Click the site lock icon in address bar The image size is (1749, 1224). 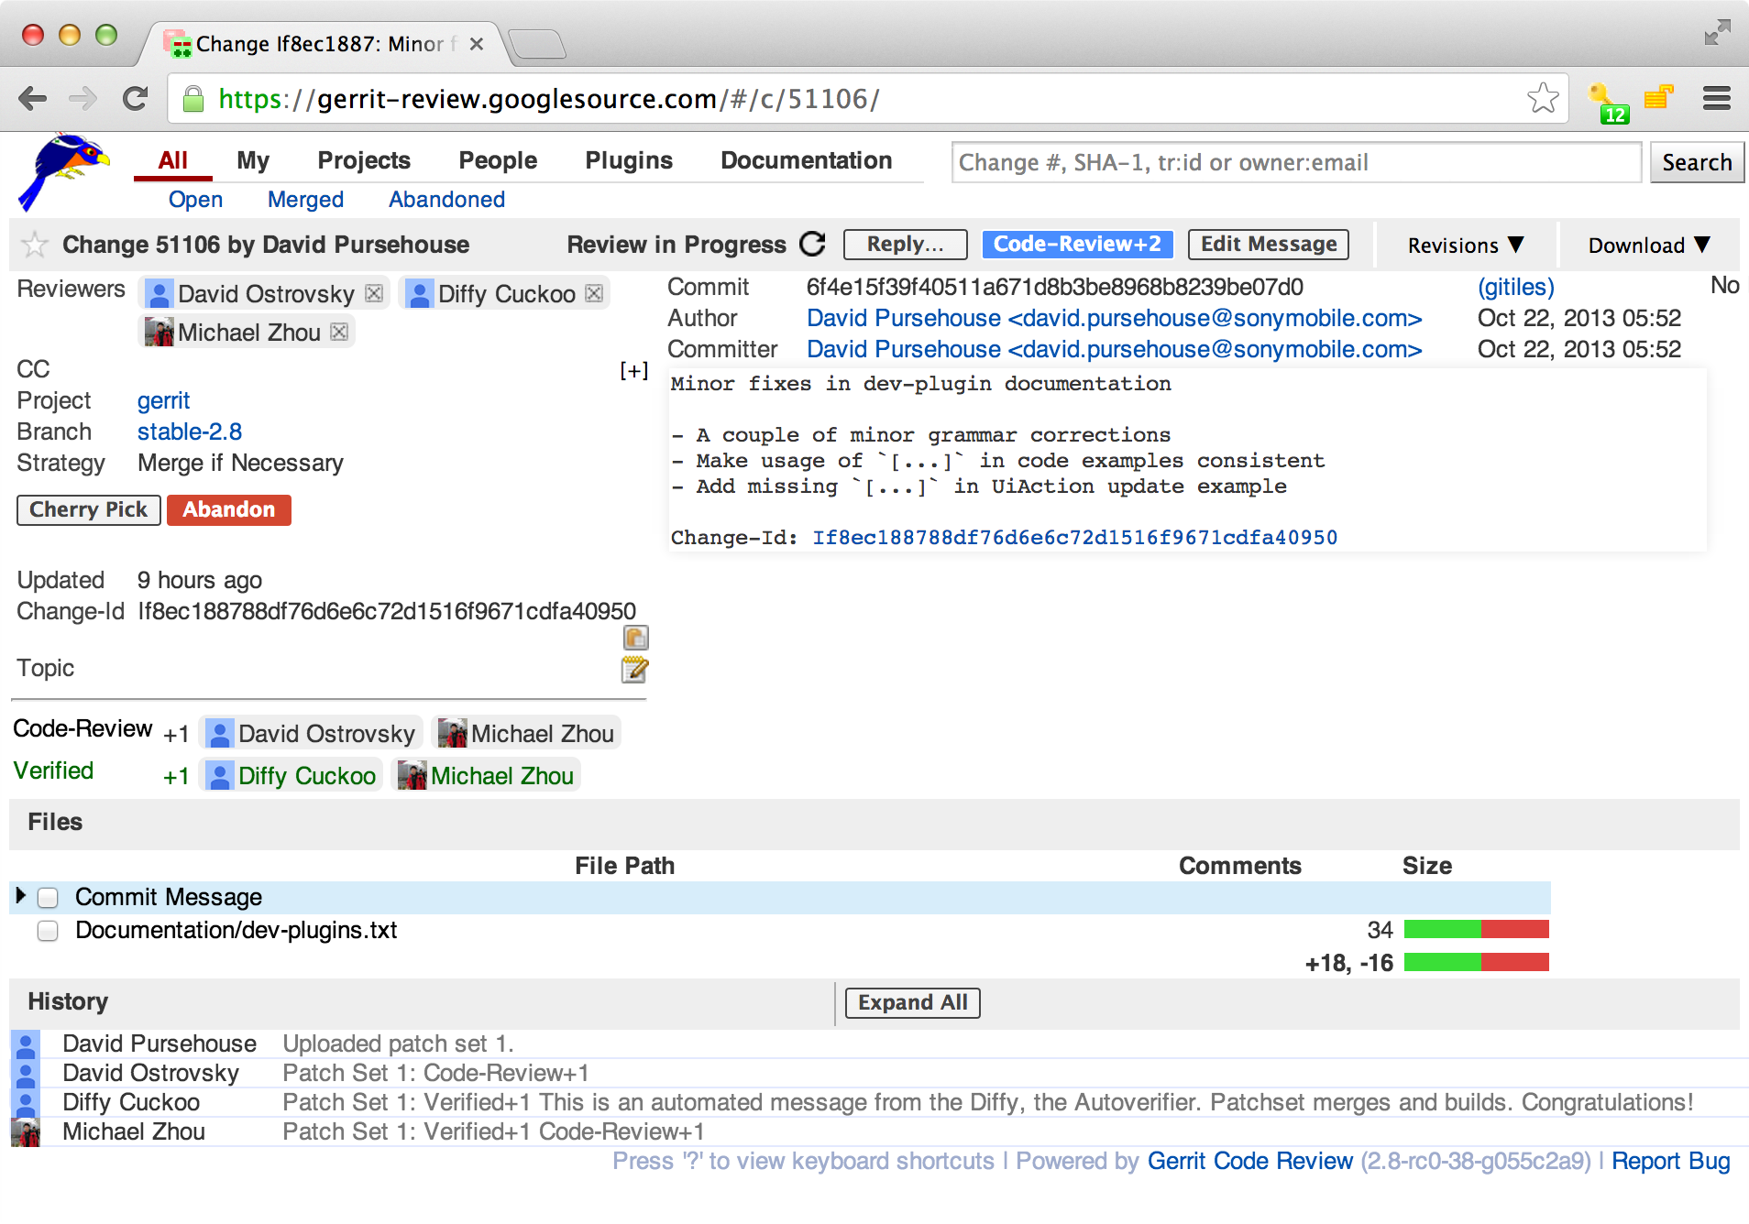point(192,98)
